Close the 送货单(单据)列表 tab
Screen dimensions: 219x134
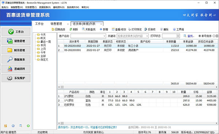tap(101, 24)
